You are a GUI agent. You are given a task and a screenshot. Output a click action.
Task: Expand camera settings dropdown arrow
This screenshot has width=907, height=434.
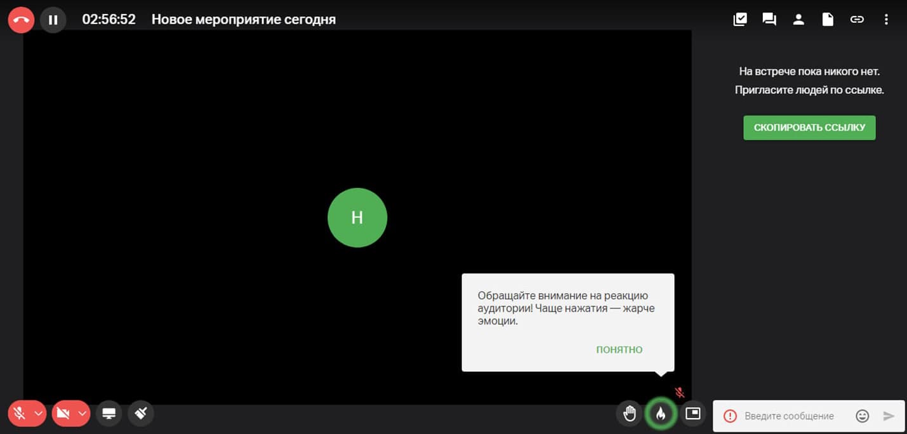point(82,414)
